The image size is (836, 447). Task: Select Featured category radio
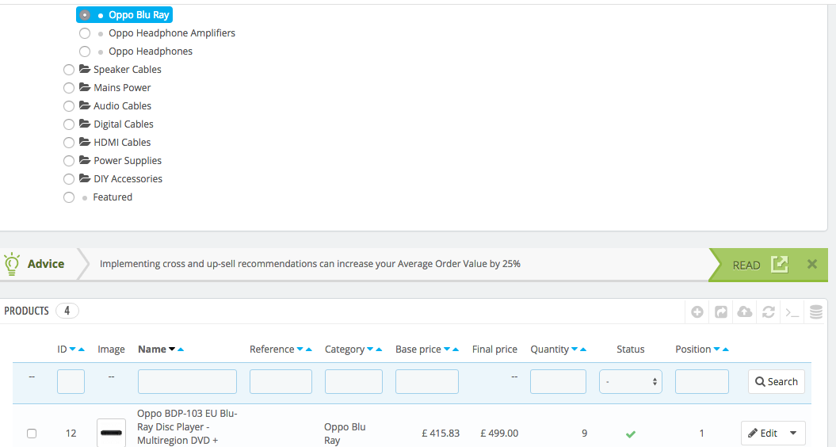[69, 197]
